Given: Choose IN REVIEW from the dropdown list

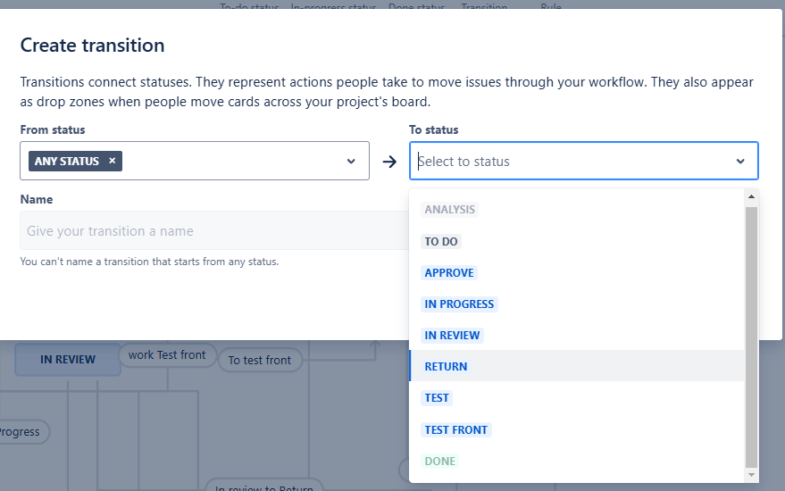Looking at the screenshot, I should pyautogui.click(x=452, y=336).
